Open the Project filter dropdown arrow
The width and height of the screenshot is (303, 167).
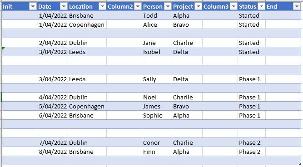tap(198, 7)
